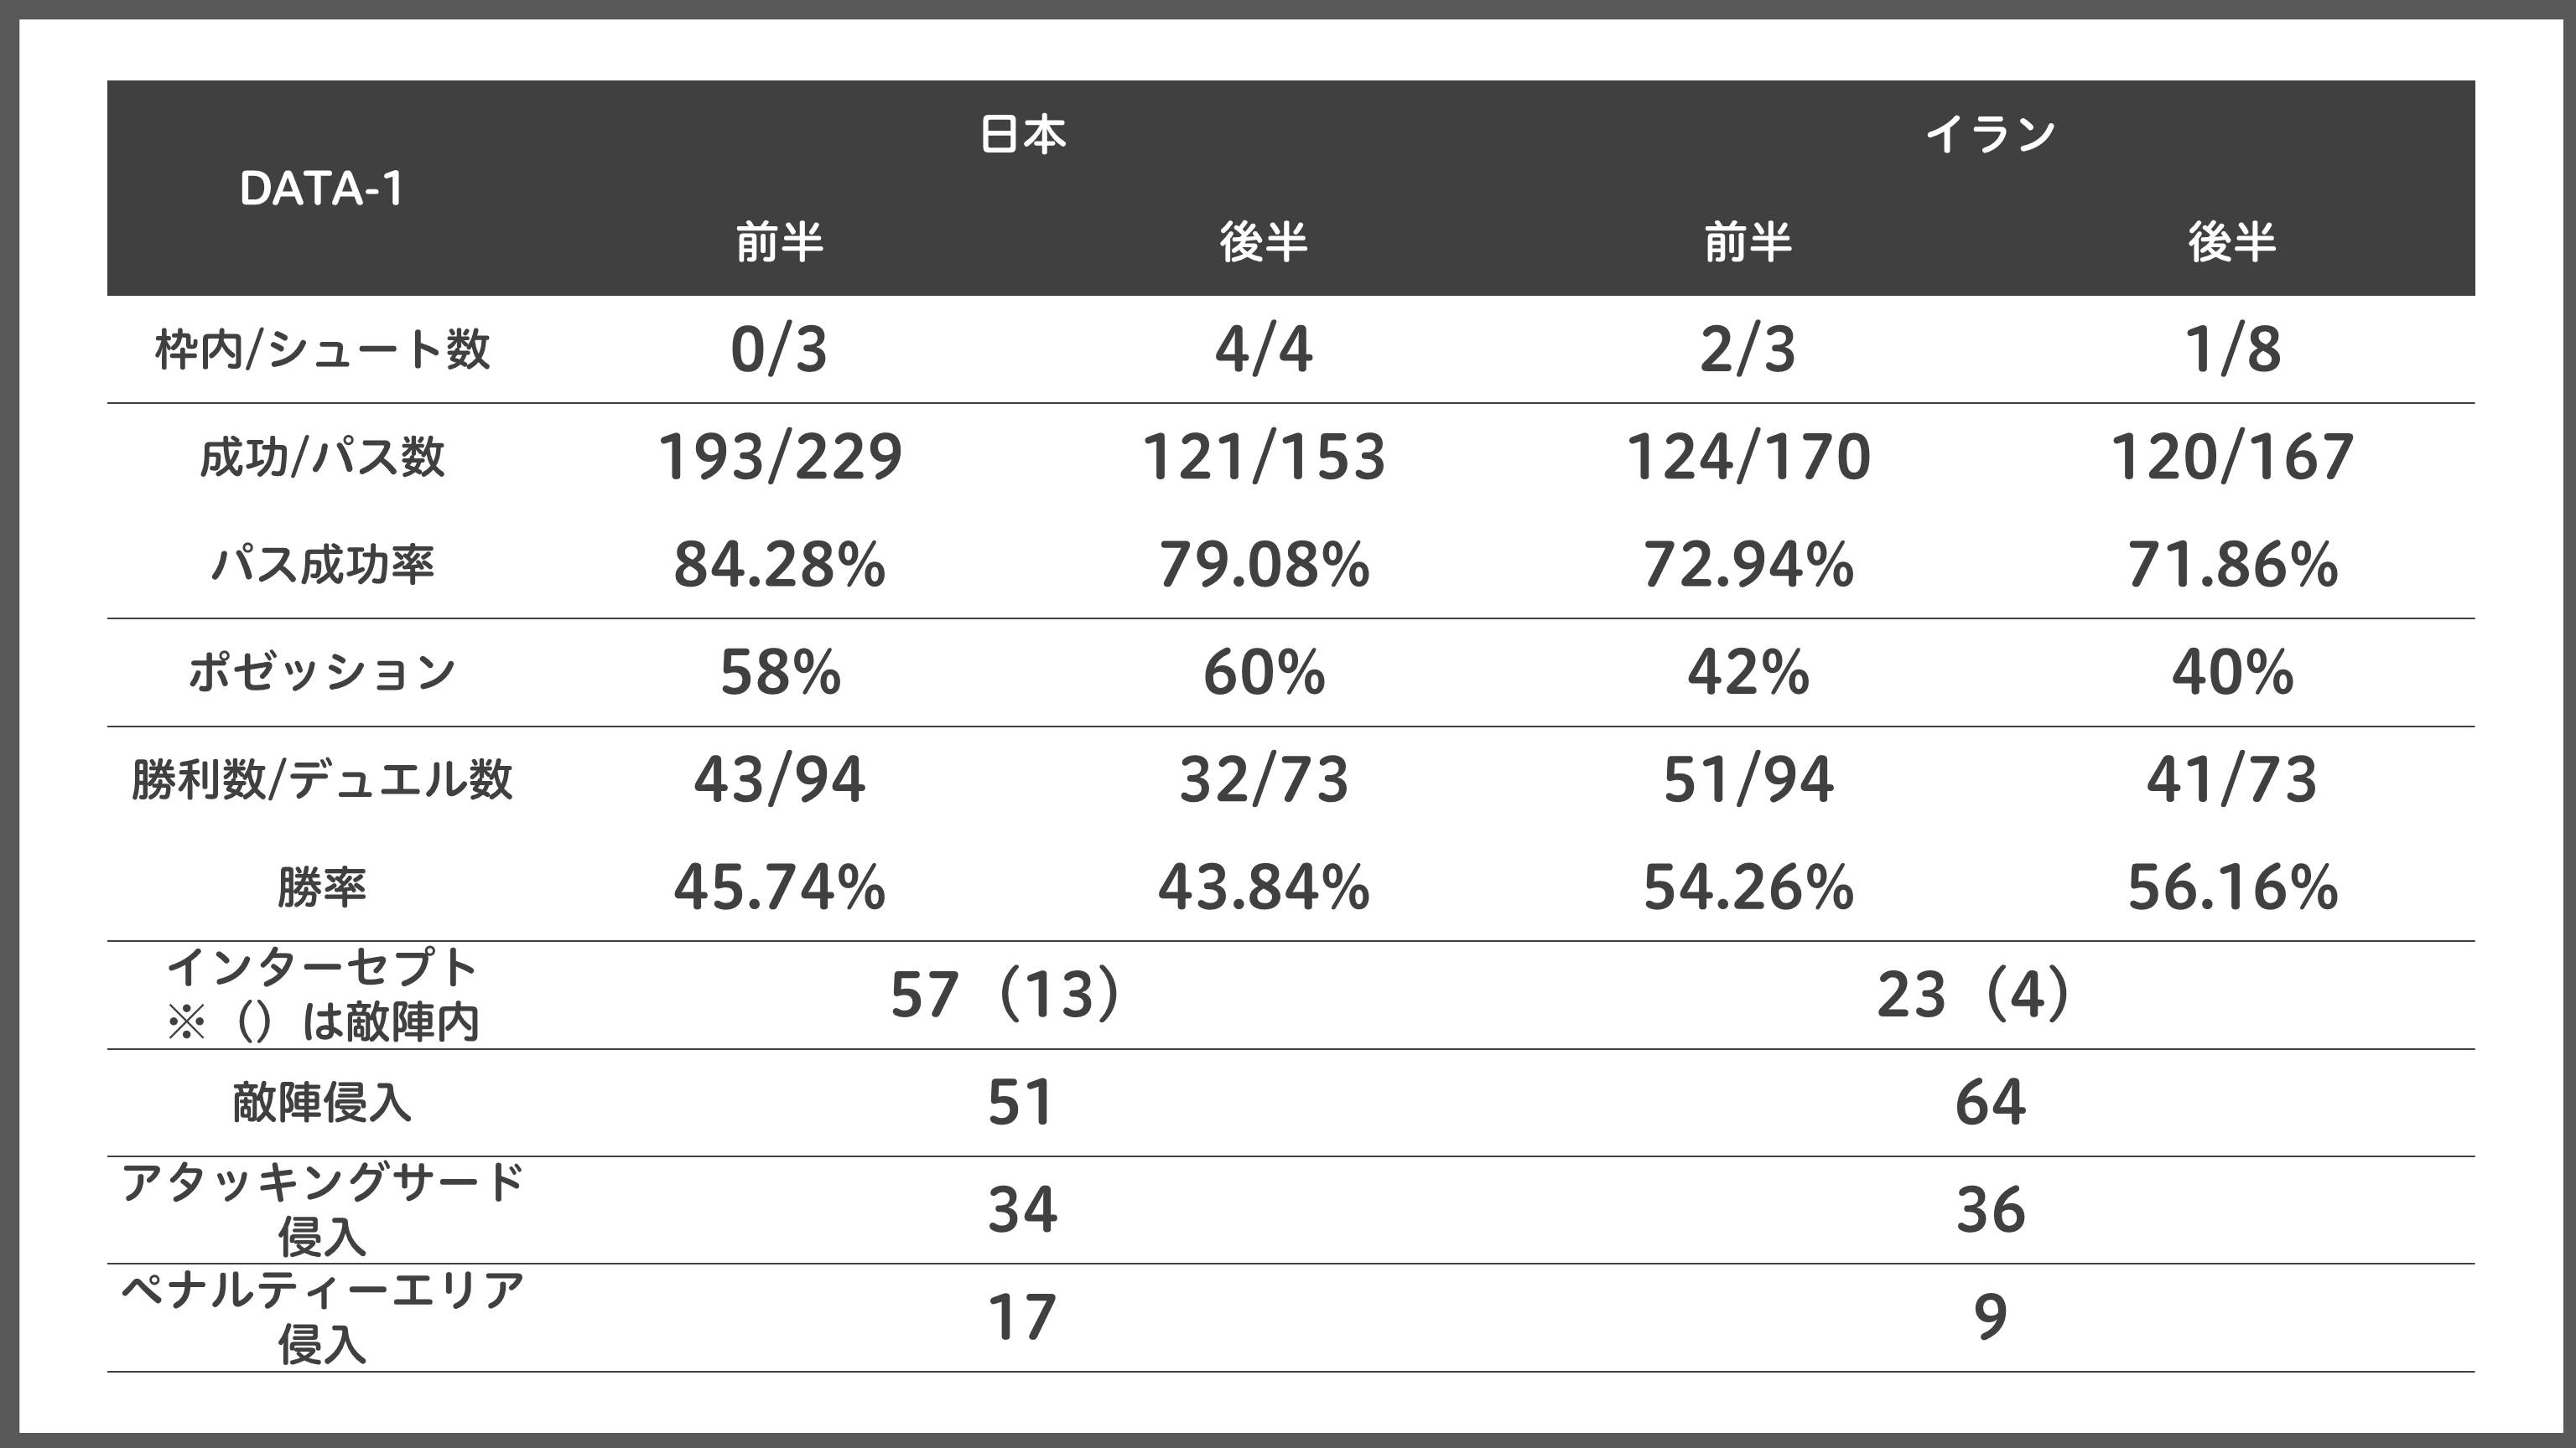
Task: Click the DATA-1 header cell
Action: [x=321, y=188]
